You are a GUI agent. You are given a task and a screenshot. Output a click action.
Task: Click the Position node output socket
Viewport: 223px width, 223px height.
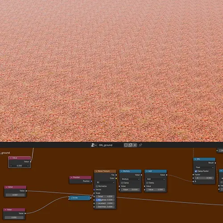pos(91,181)
